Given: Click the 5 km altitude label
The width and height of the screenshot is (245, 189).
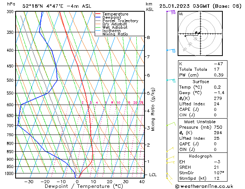Looking at the screenshot, I should click(148, 93).
